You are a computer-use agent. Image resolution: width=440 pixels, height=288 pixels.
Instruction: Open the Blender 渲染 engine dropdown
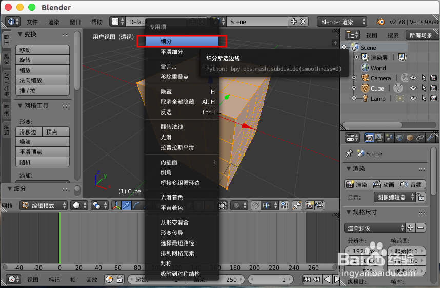click(342, 22)
